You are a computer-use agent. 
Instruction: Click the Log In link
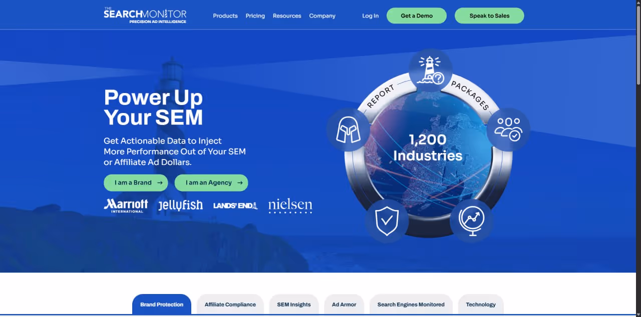(371, 16)
